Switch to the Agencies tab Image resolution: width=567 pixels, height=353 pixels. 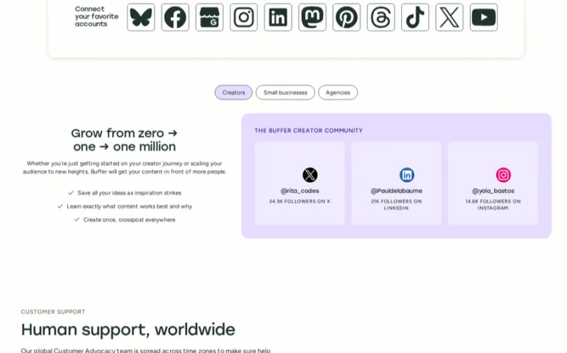[x=338, y=93]
